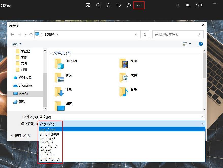Expand path chevron after 此电脑

(57, 34)
